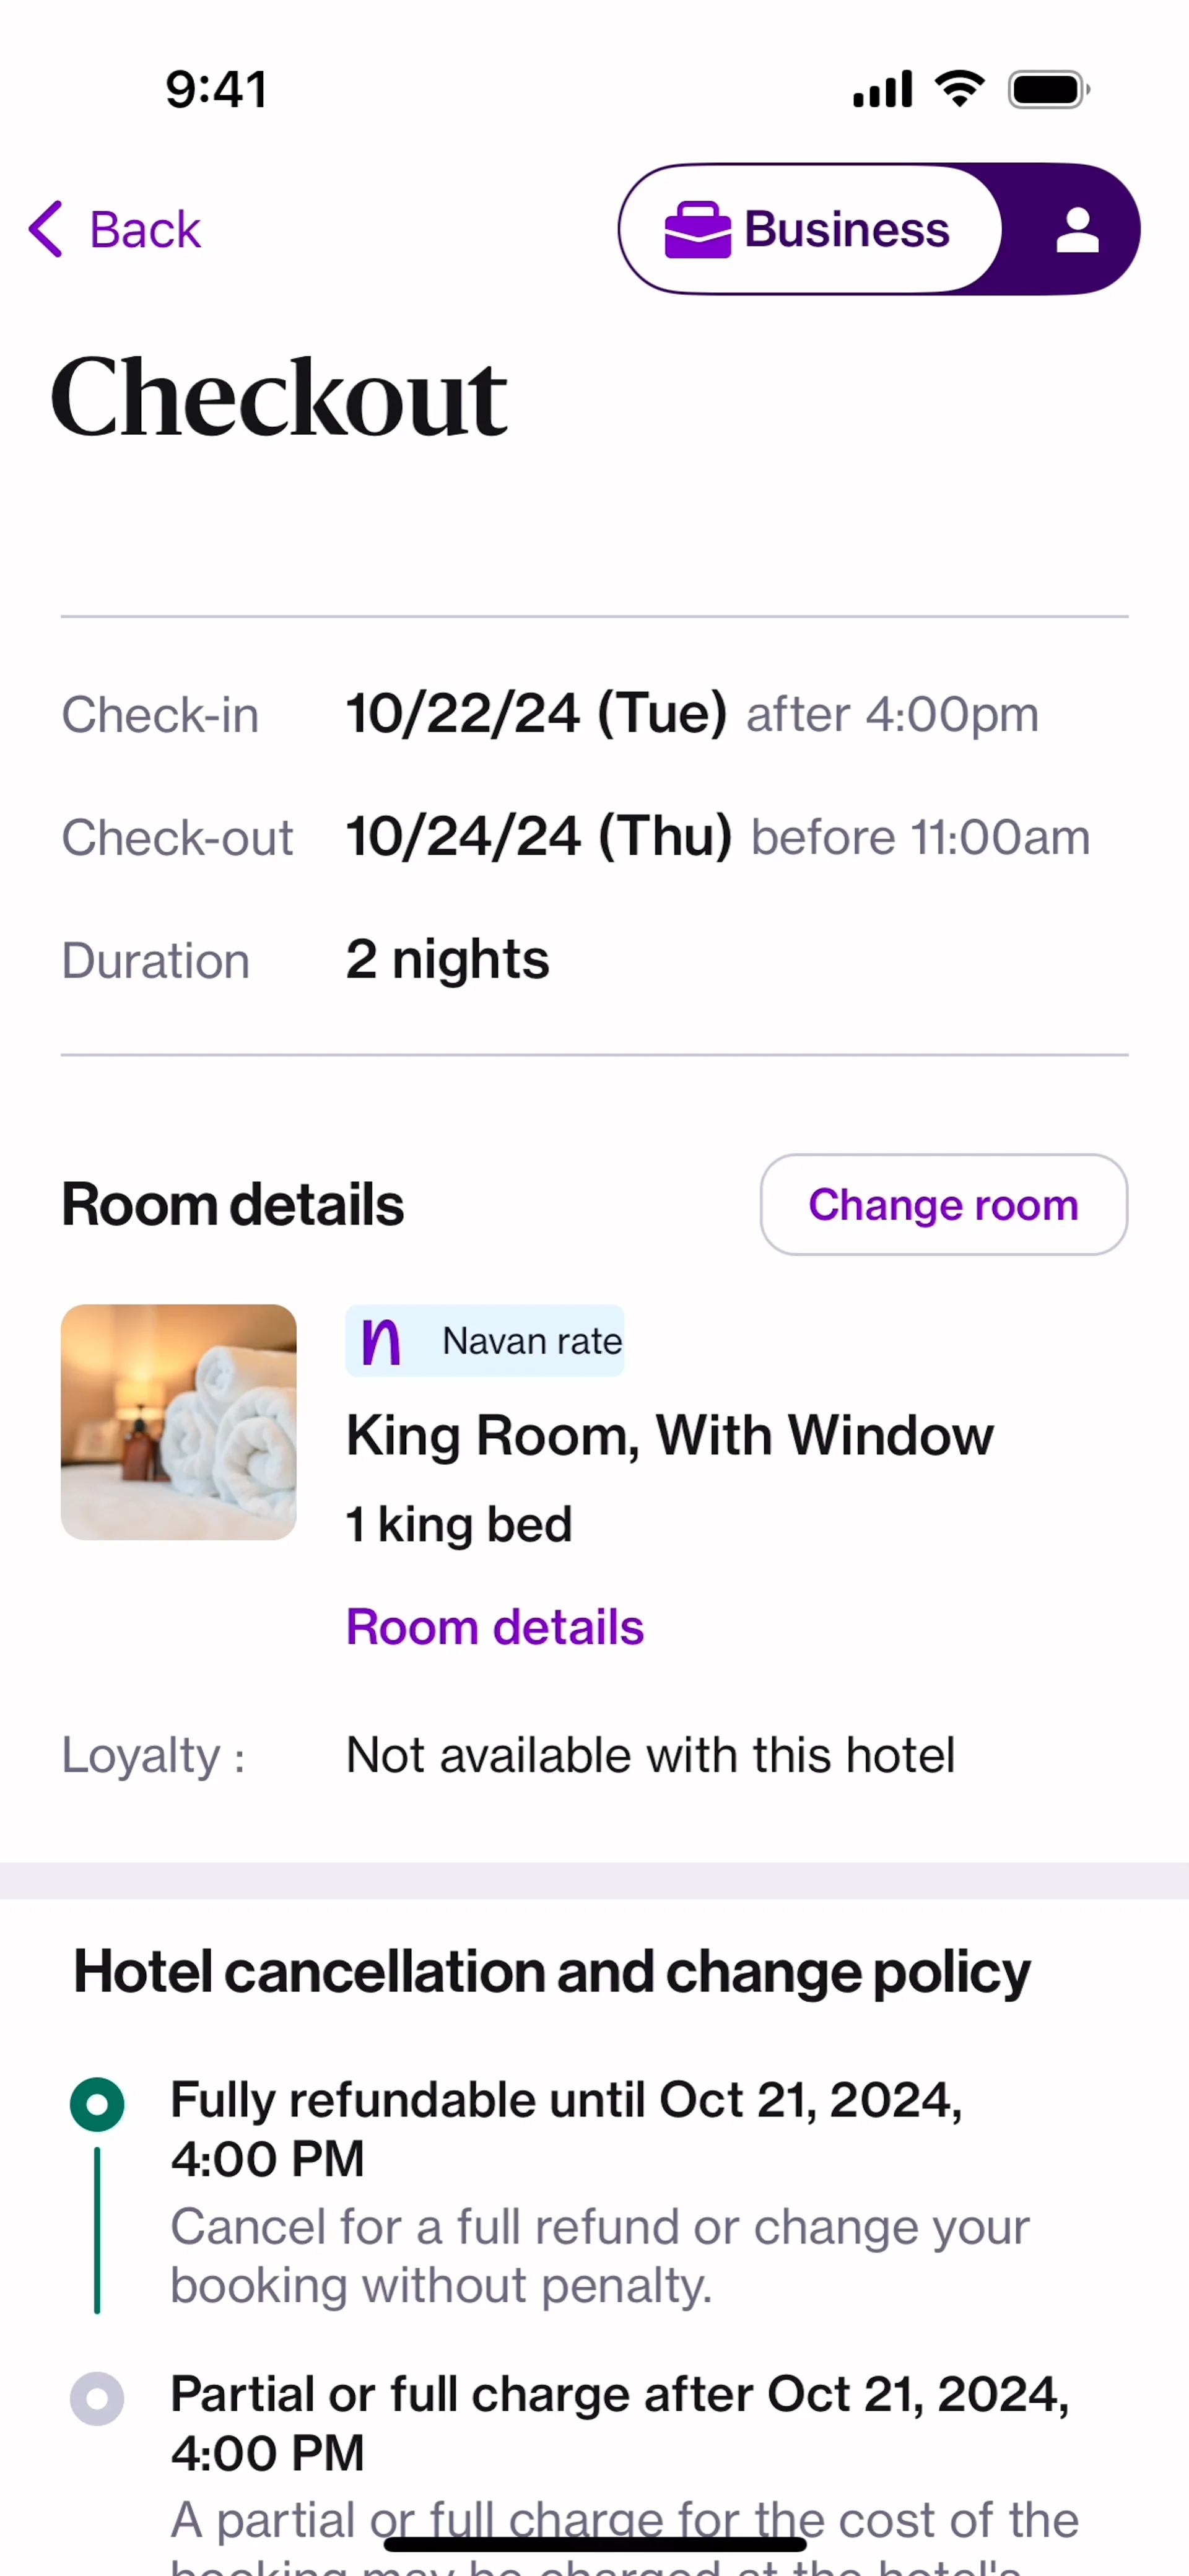Tap the Wi-Fi status icon
The image size is (1189, 2576).
(959, 89)
